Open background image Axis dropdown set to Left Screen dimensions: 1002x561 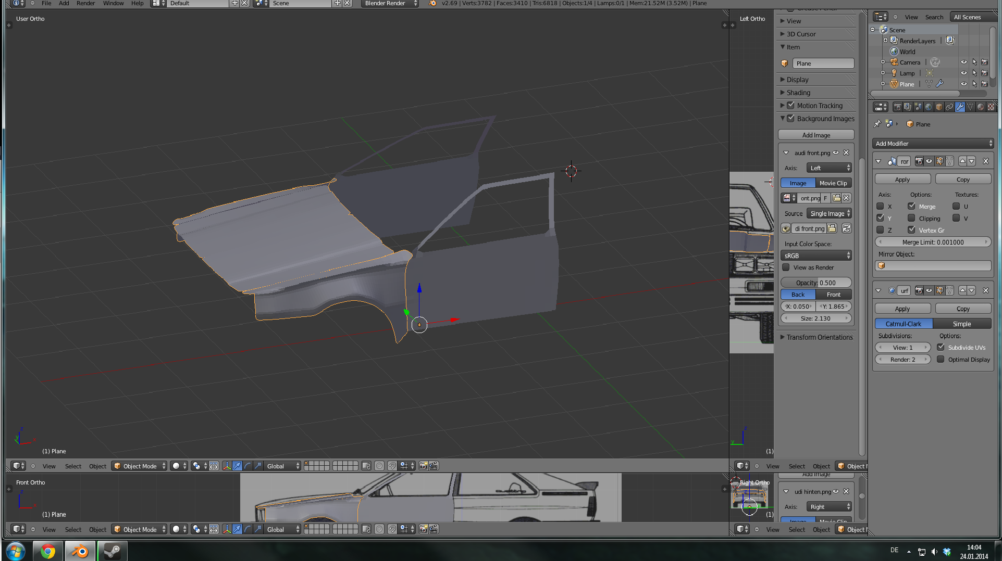click(829, 168)
